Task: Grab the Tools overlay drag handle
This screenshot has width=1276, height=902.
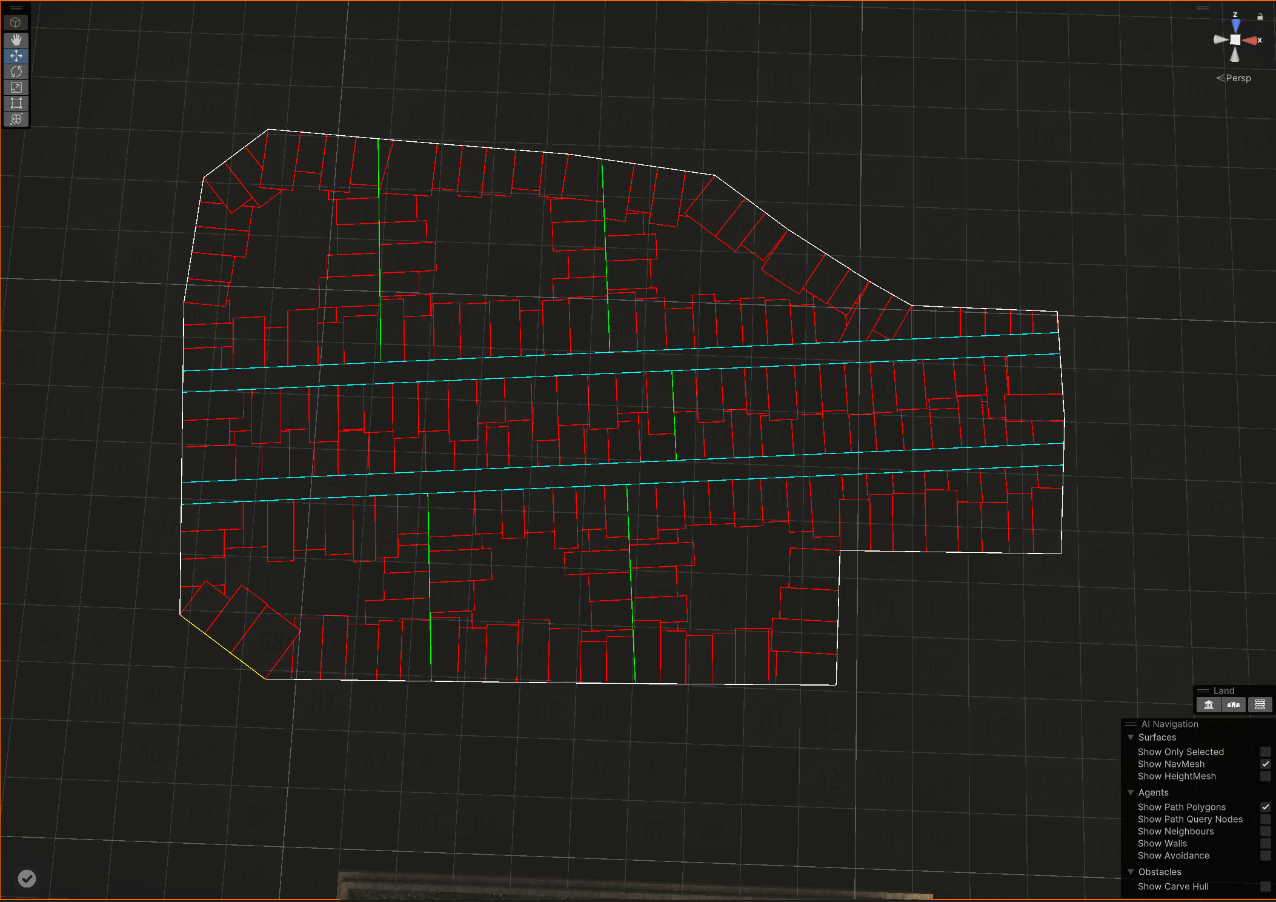Action: pyautogui.click(x=16, y=8)
